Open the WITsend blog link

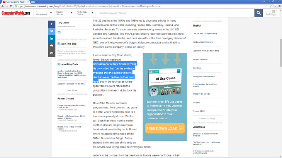[x=196, y=103]
